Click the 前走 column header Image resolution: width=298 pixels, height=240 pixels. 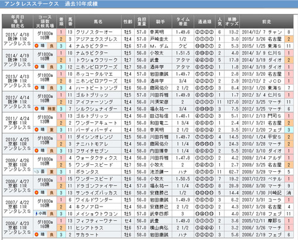[266, 22]
